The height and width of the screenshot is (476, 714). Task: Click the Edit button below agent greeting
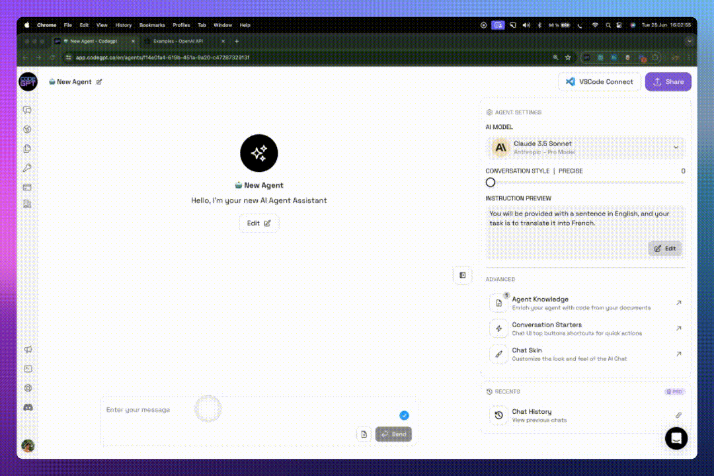point(258,223)
